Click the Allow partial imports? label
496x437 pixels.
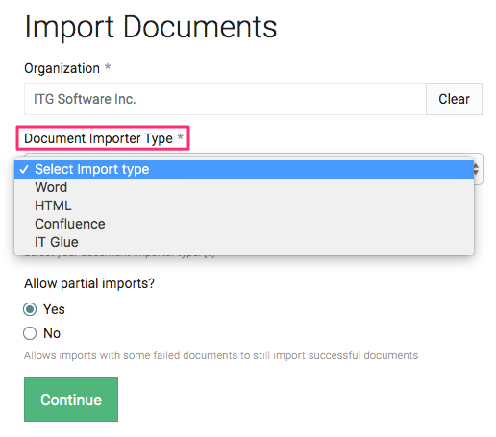pos(89,283)
